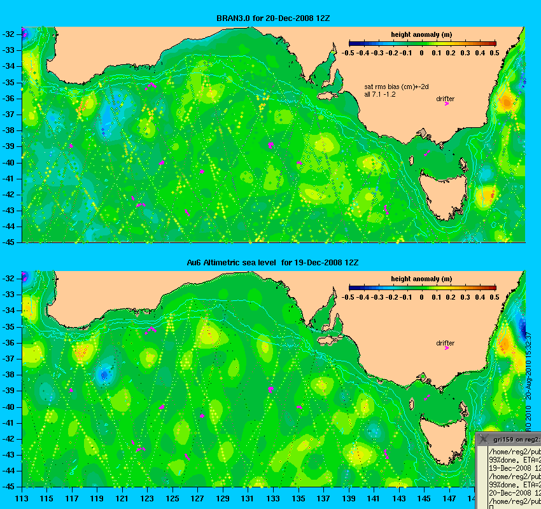
Task: Click the 'BRAN3.0 for 20-Dec-2008 12Z' title
Action: tap(273, 18)
